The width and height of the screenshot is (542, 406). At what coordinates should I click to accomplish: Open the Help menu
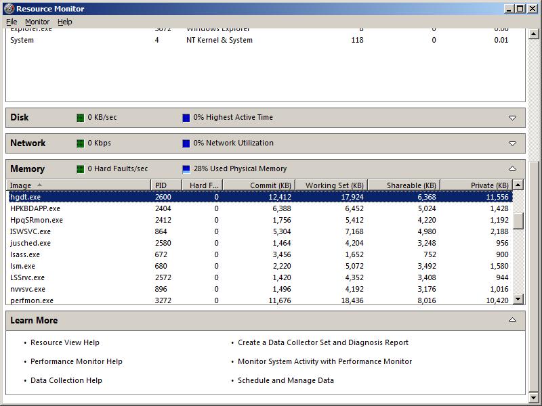(64, 22)
